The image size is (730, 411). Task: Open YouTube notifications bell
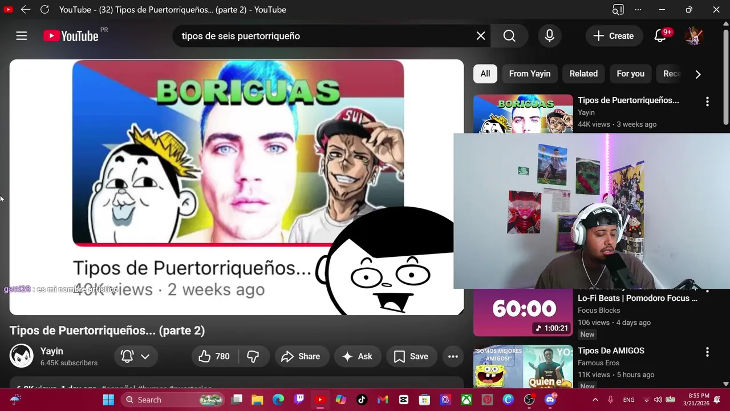pyautogui.click(x=660, y=36)
